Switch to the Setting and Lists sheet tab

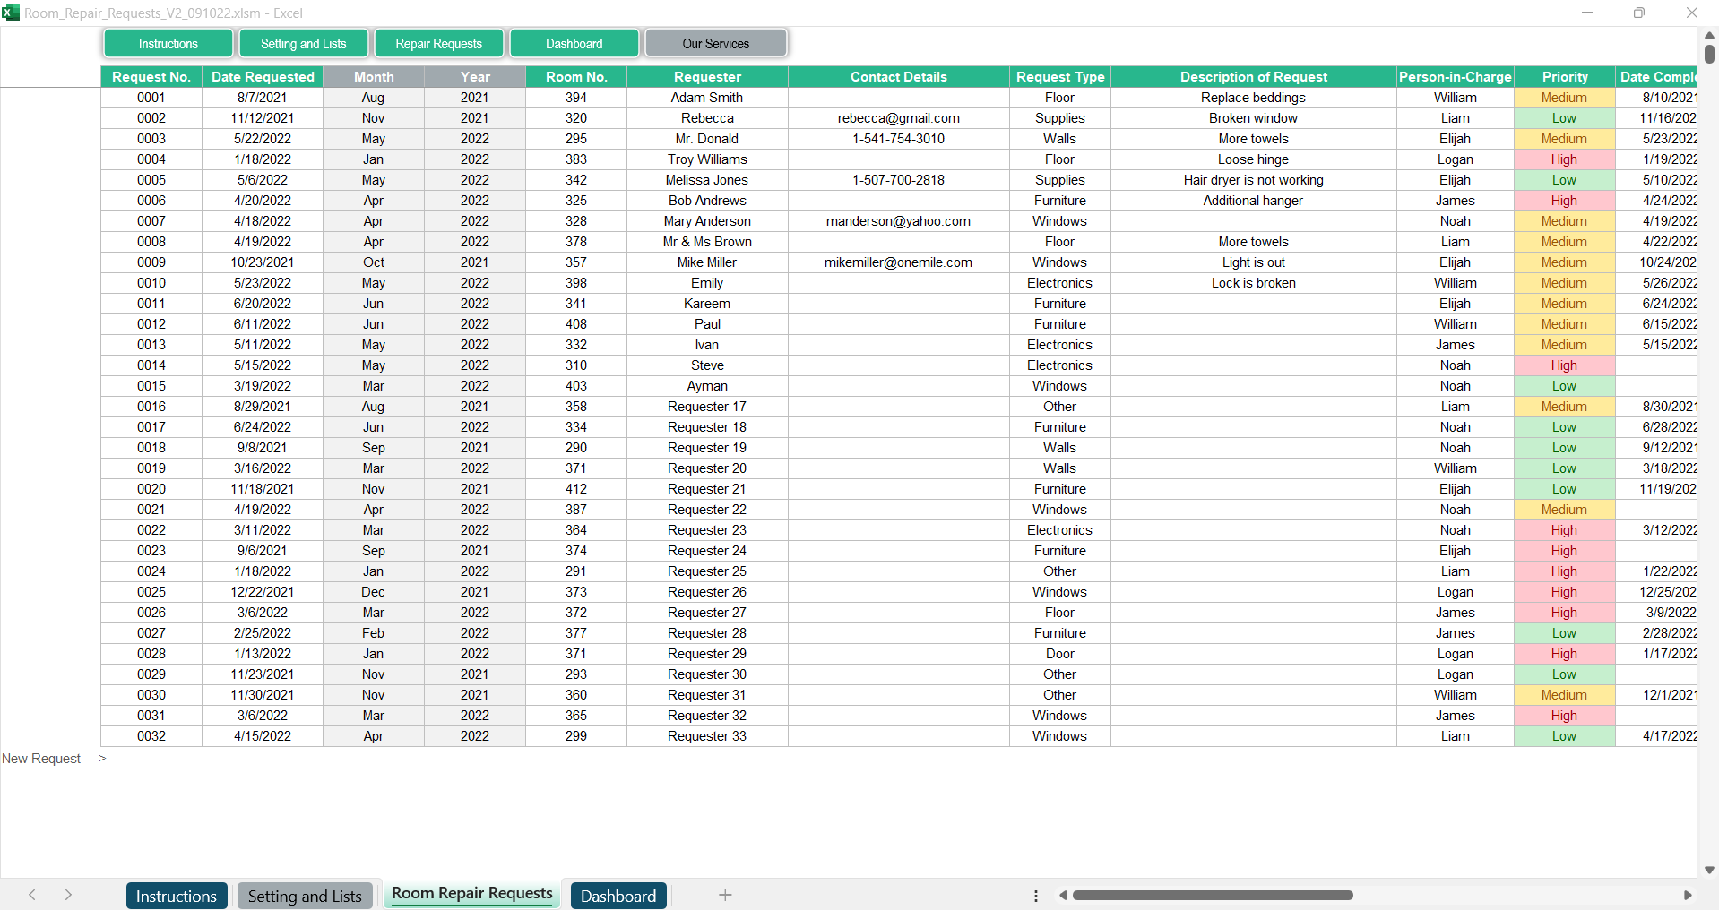coord(305,896)
